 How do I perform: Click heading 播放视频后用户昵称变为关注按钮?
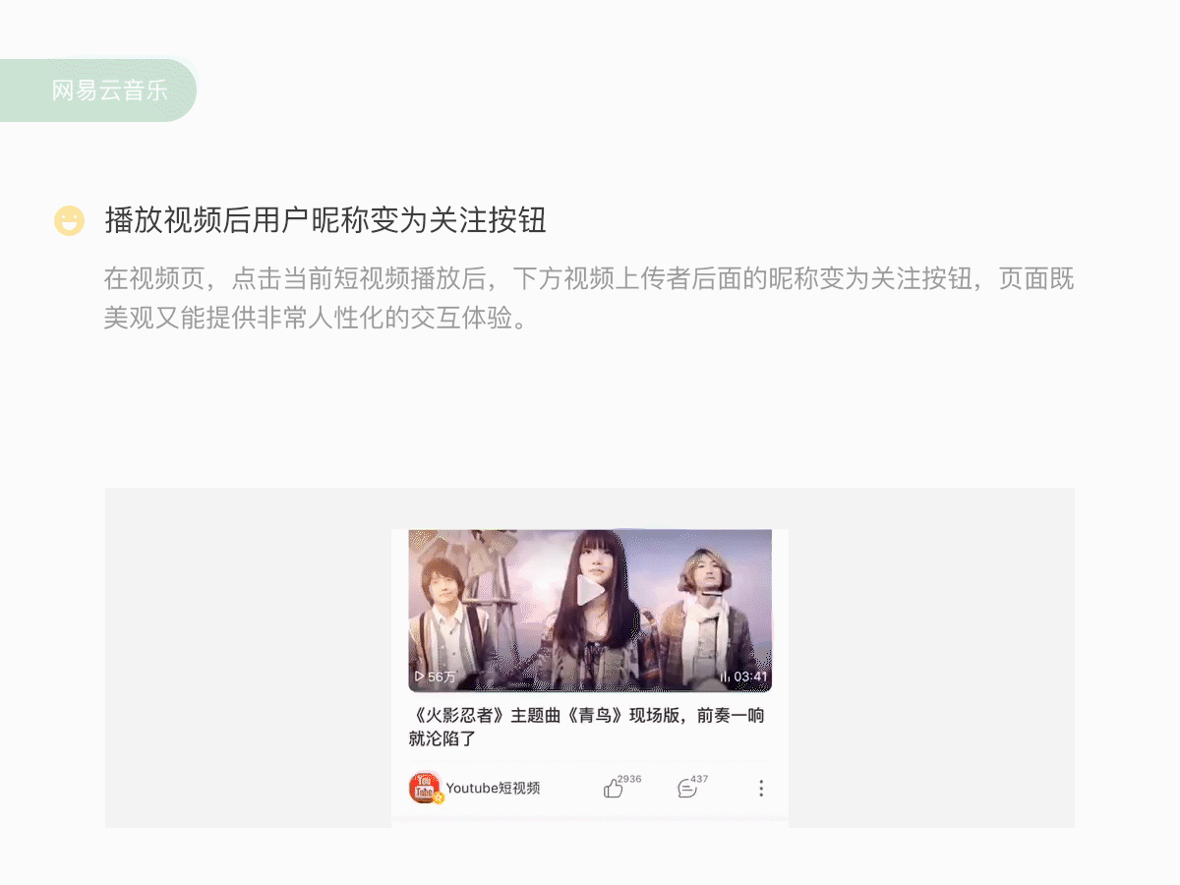coord(325,221)
